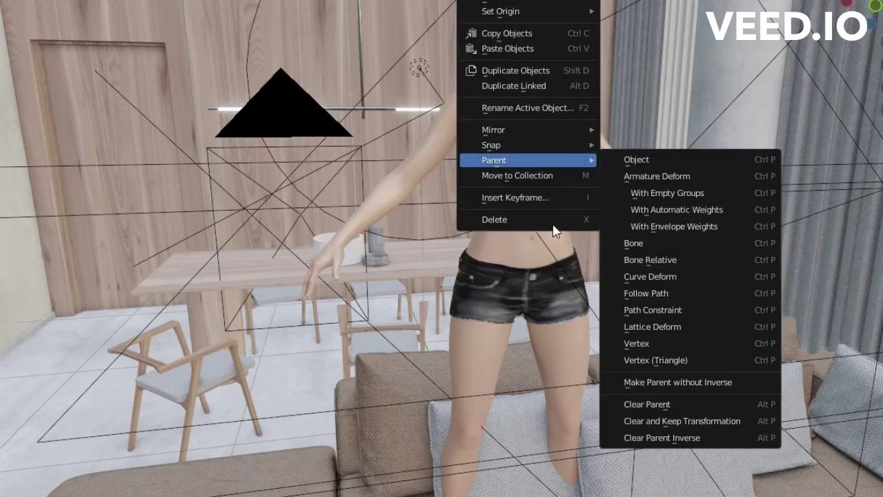Open the Snap submenu arrow
Image resolution: width=883 pixels, height=497 pixels.
click(591, 145)
